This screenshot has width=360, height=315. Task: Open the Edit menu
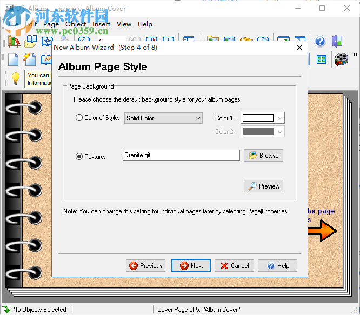tap(31, 24)
